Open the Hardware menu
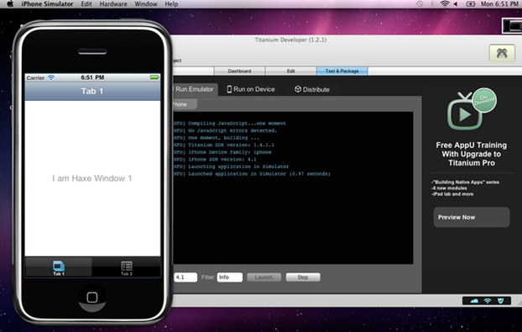The width and height of the screenshot is (522, 332). [113, 4]
